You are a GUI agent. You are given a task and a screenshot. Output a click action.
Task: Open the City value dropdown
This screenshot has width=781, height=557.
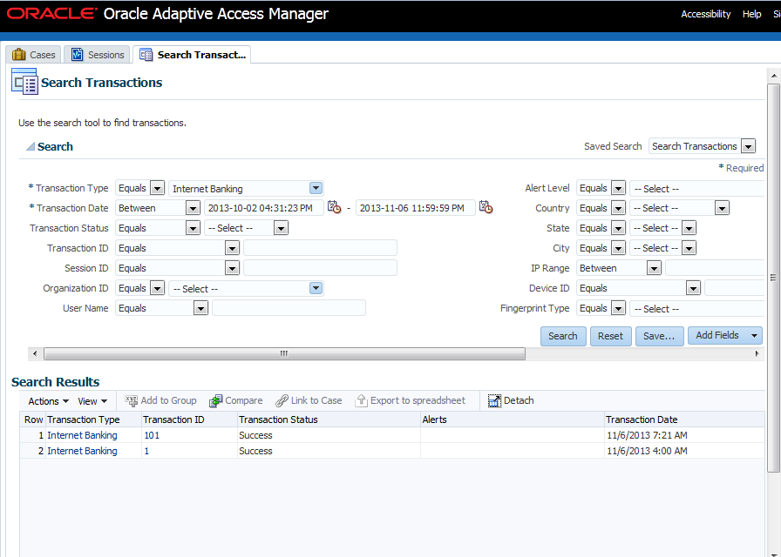689,248
